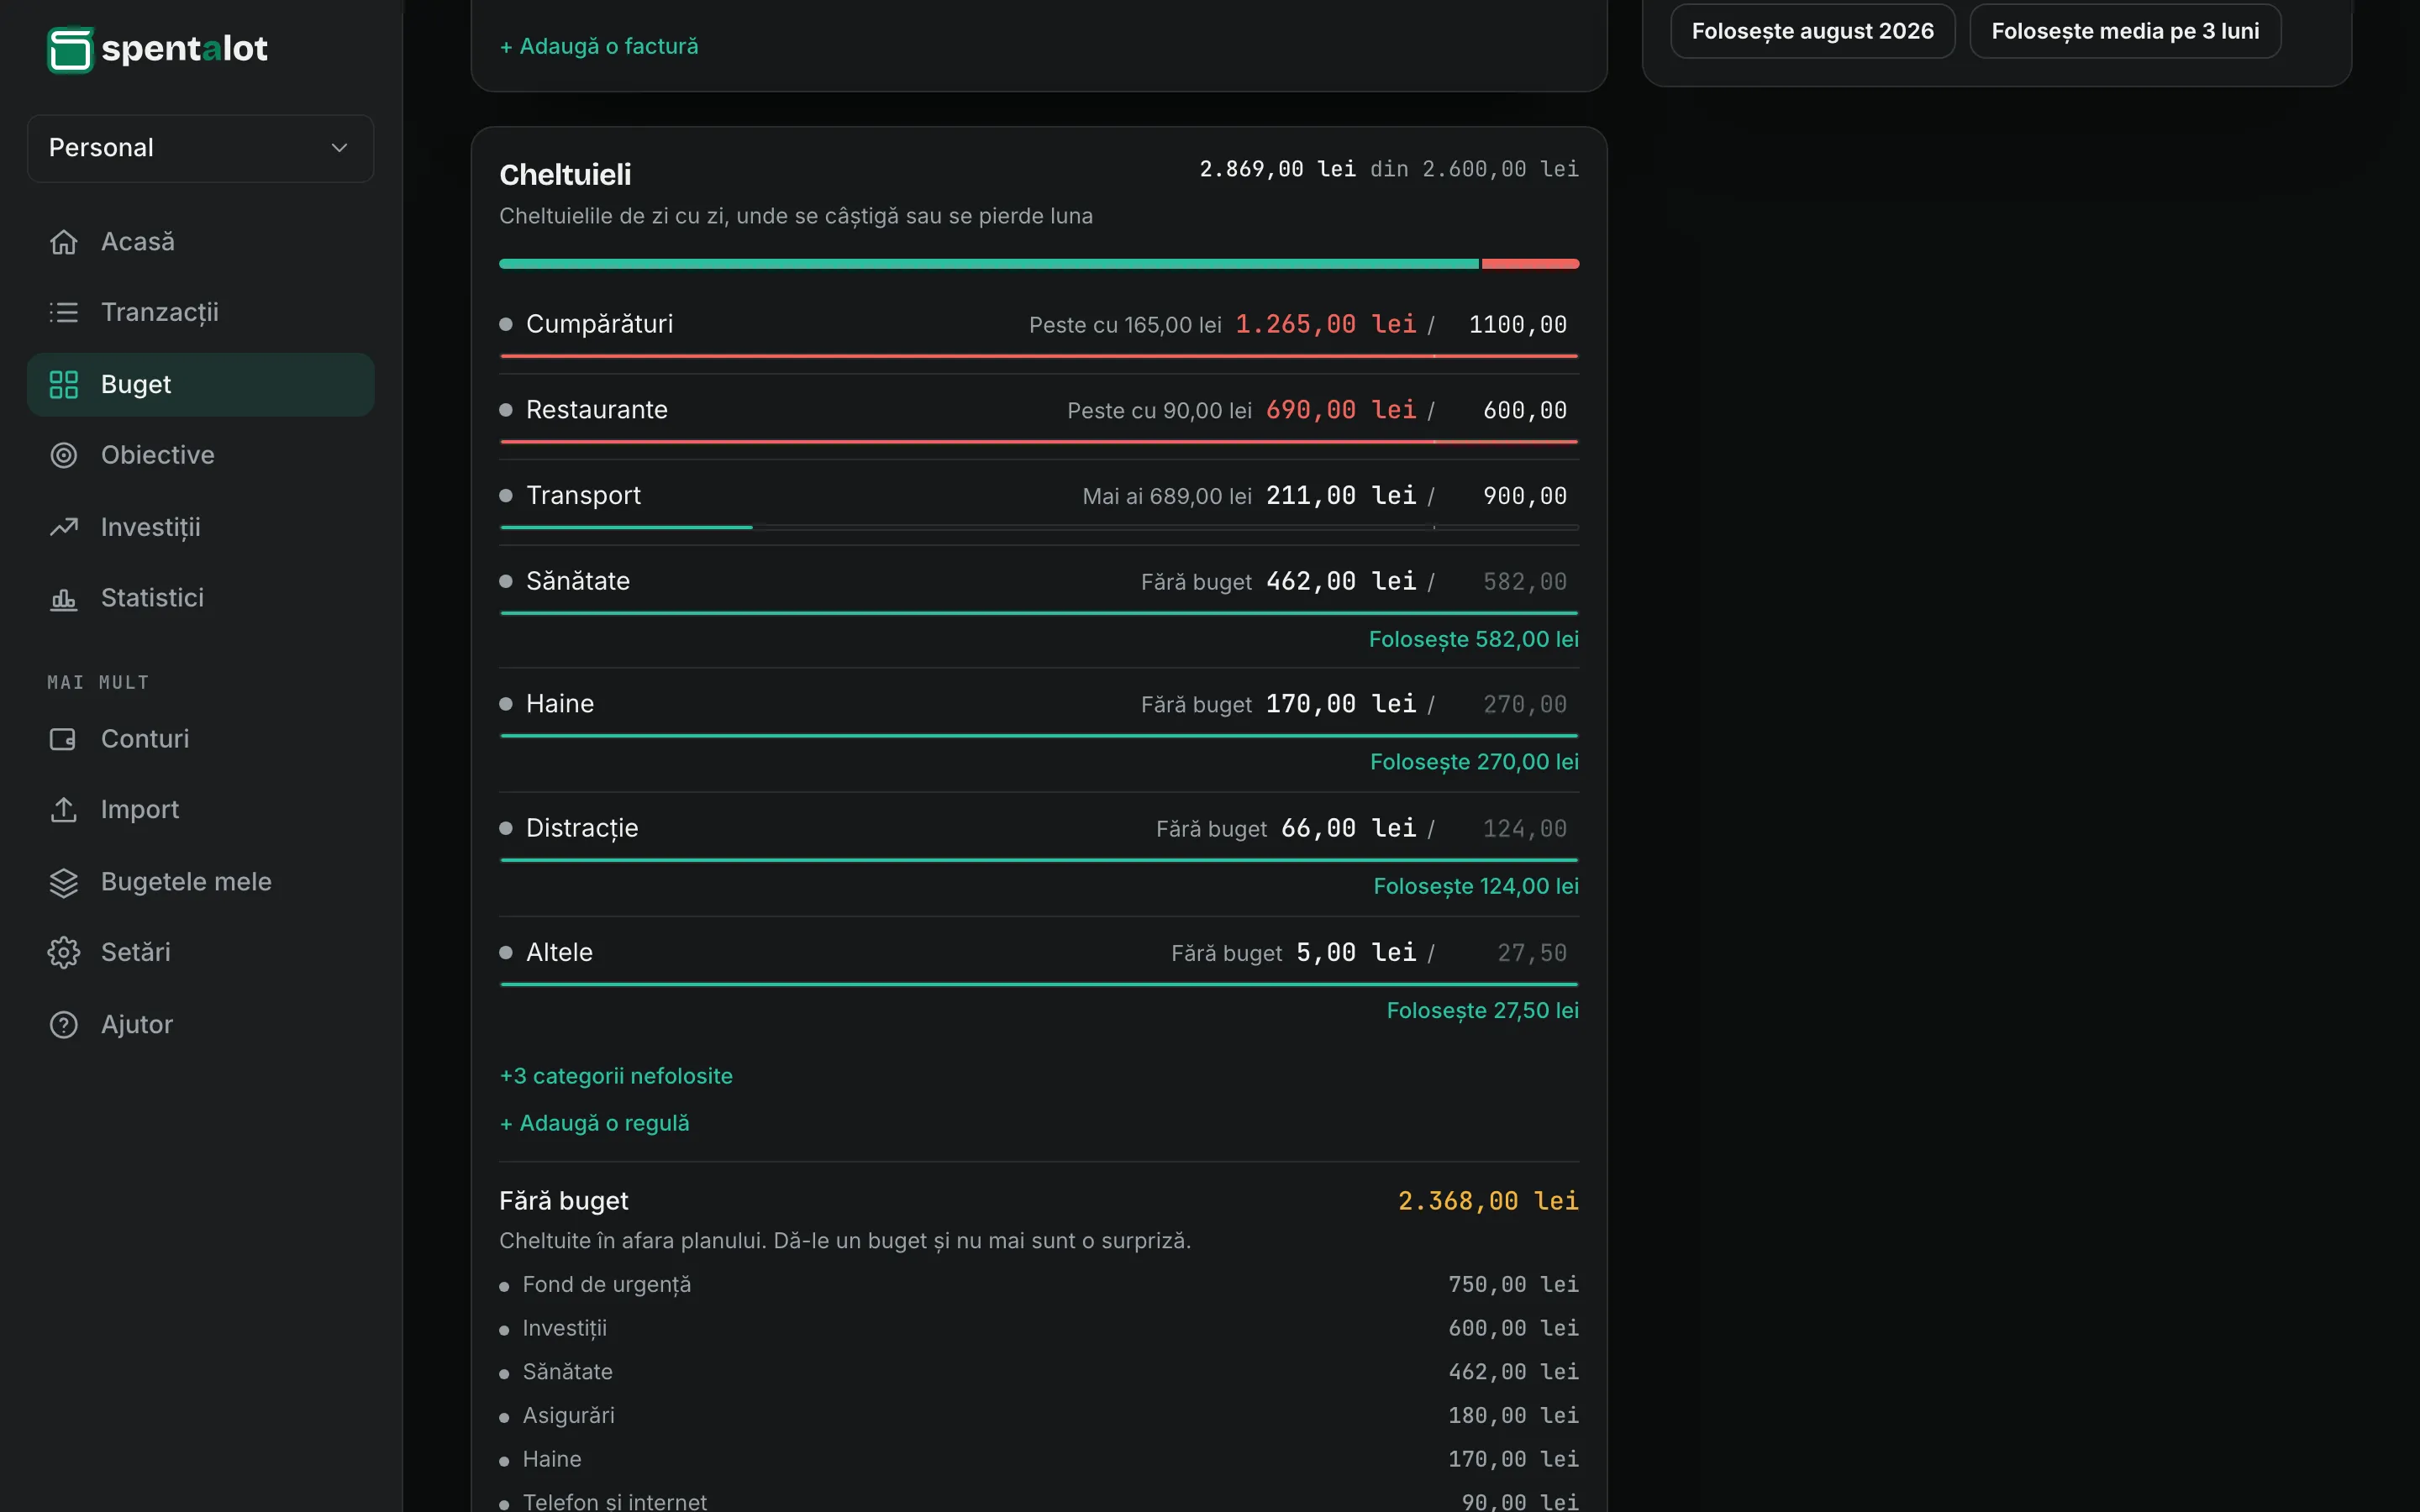Click the Import upload icon
The width and height of the screenshot is (2420, 1512).
point(64,810)
